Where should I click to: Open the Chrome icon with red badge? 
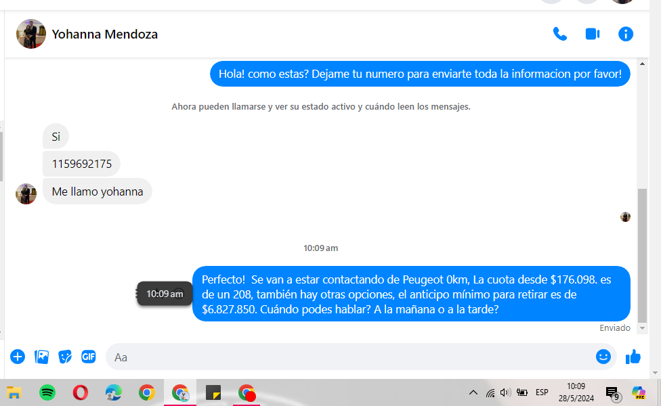click(x=247, y=393)
